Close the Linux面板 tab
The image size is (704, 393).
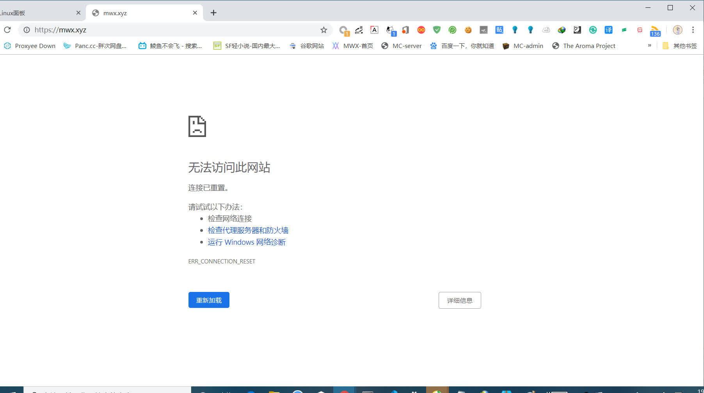[78, 13]
